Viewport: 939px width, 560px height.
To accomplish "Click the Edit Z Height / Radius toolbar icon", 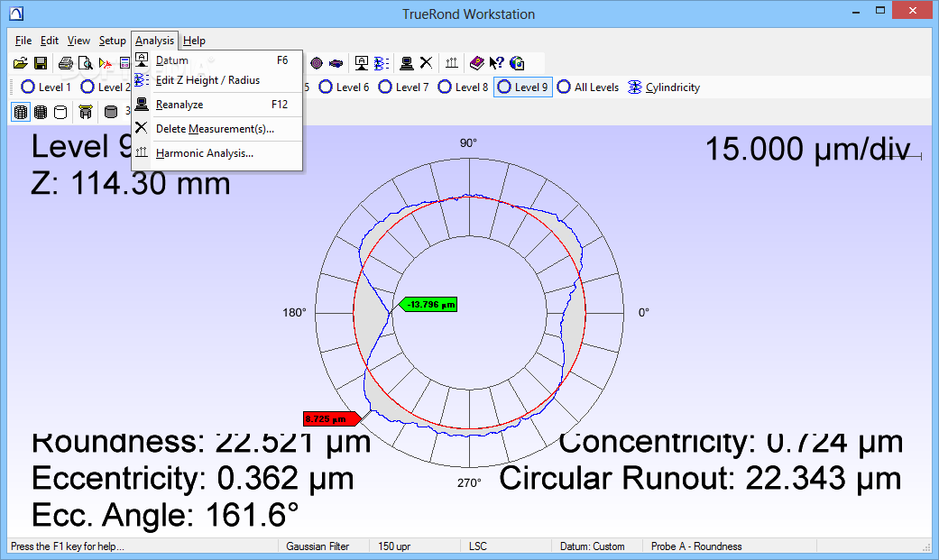I will coord(382,63).
